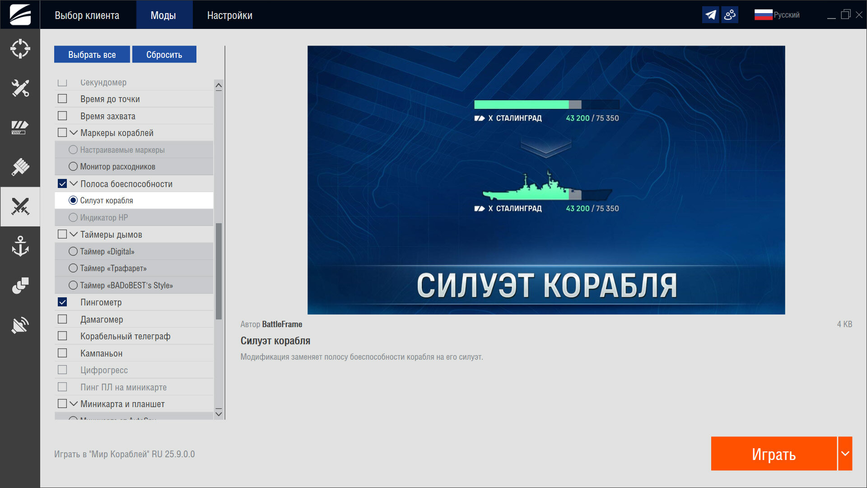This screenshot has width=867, height=488.
Task: Select the Монитор расходников radio option
Action: click(x=73, y=167)
